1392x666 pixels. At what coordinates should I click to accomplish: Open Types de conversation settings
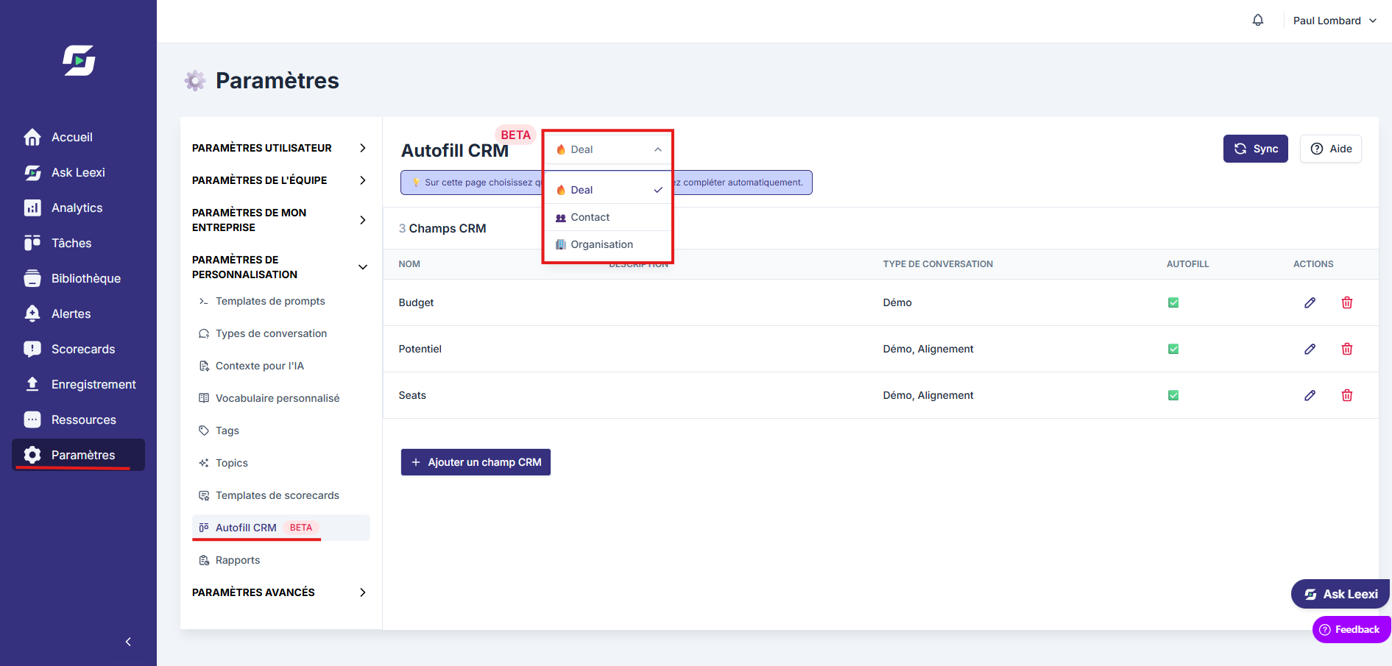280,333
